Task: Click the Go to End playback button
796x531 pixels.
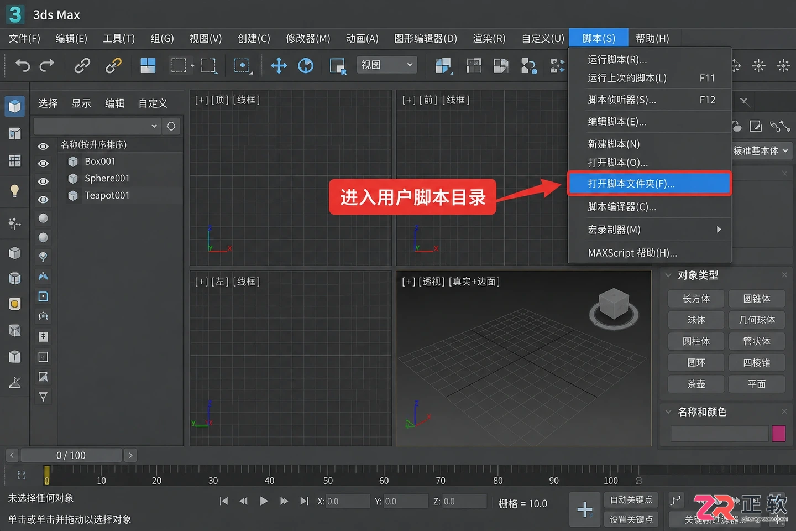Action: 304,501
